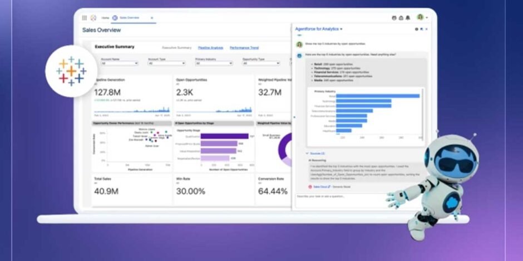523x261 pixels.
Task: Click the purple donut chart segment
Action: click(282, 148)
